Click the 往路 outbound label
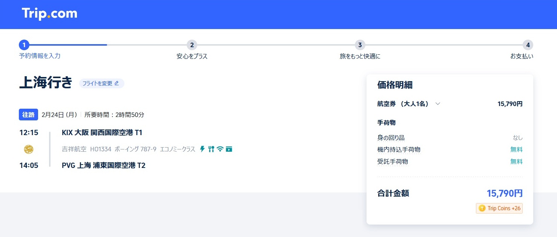This screenshot has height=237, width=557. (28, 115)
